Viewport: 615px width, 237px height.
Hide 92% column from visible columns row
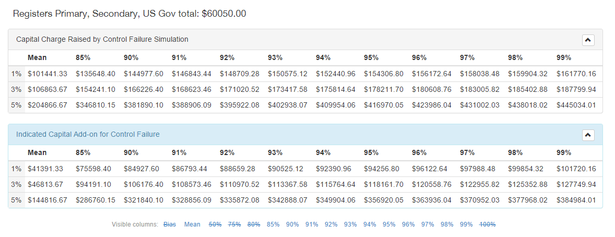click(331, 224)
